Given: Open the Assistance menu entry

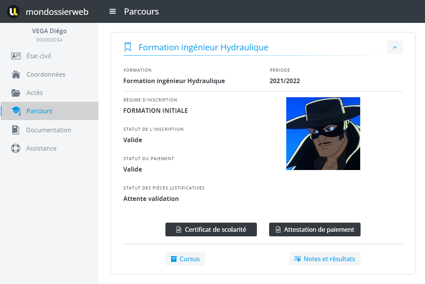Looking at the screenshot, I should pos(41,148).
